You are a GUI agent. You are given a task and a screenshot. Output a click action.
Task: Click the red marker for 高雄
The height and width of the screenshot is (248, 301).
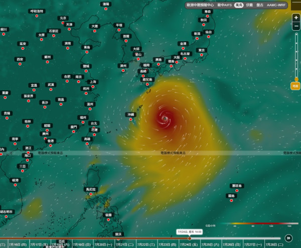[87, 144]
